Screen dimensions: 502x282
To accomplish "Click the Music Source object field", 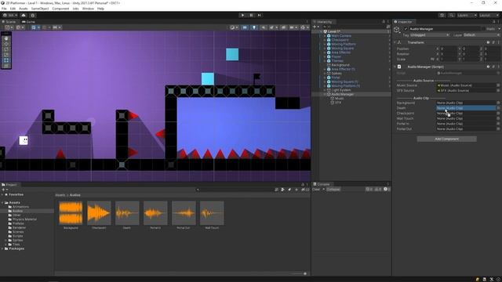I will [x=466, y=85].
